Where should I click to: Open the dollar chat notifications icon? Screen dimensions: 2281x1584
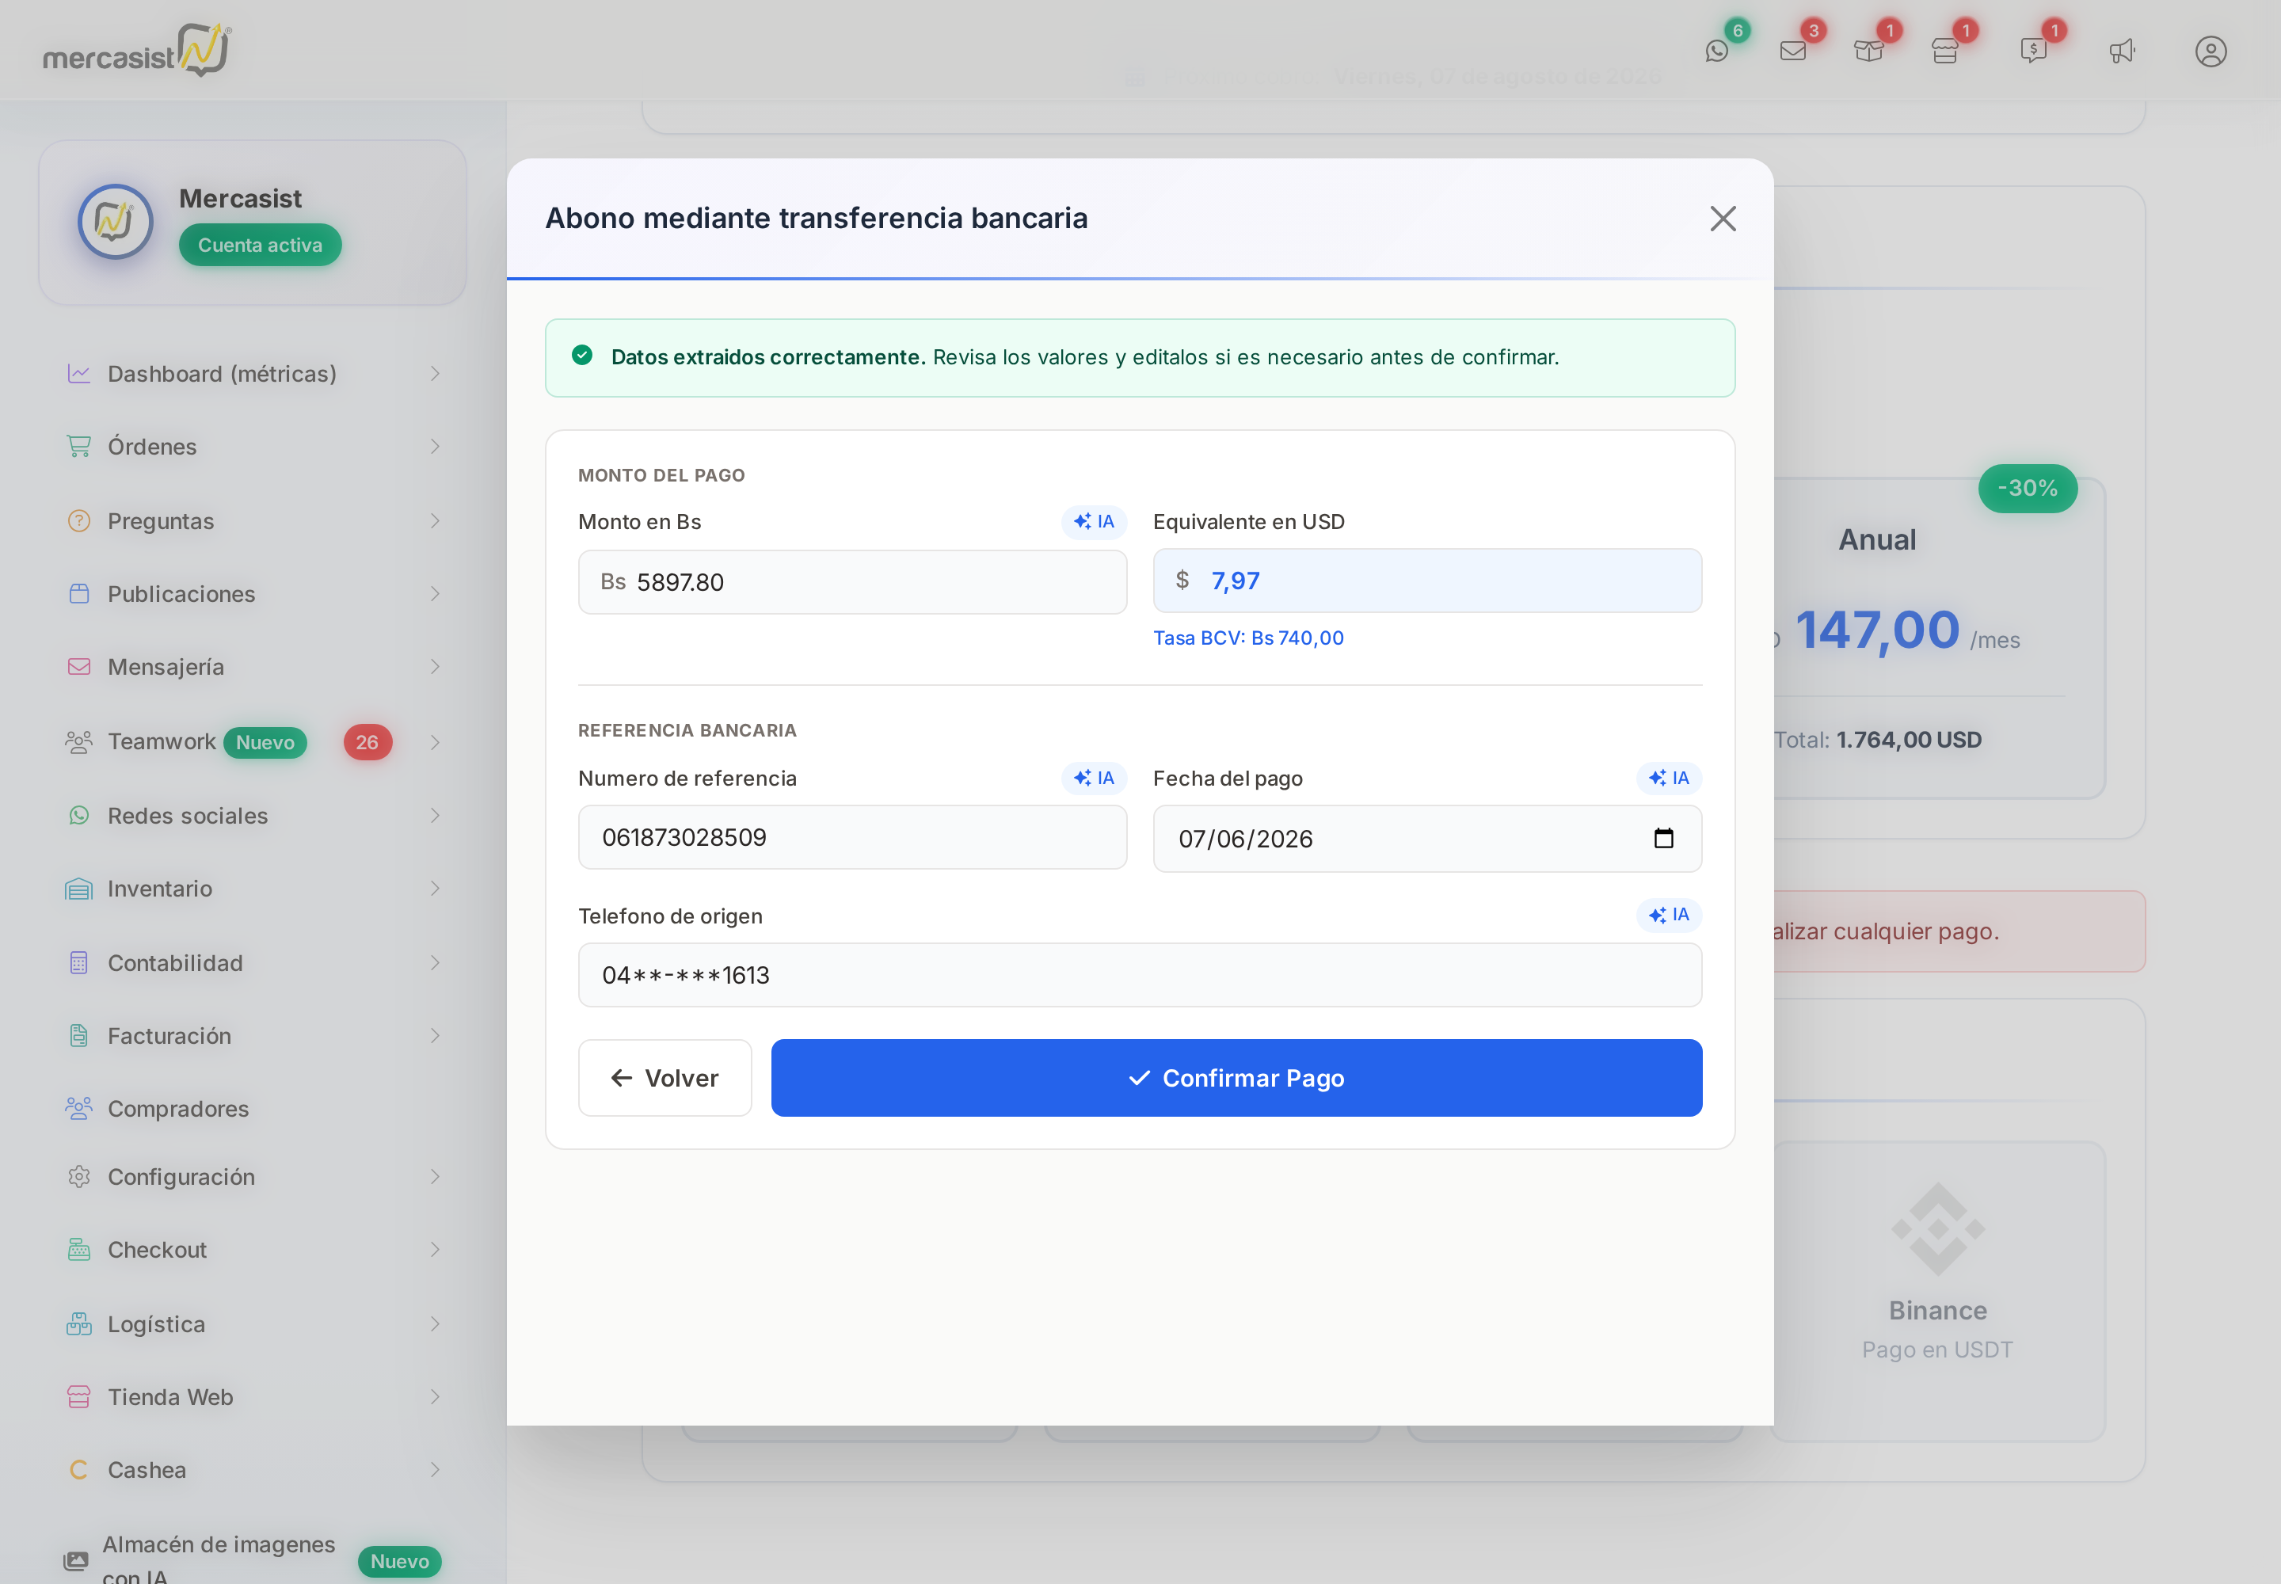(x=2033, y=51)
